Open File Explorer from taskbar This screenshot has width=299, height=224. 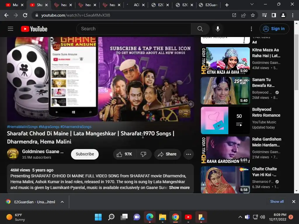pyautogui.click(x=163, y=217)
